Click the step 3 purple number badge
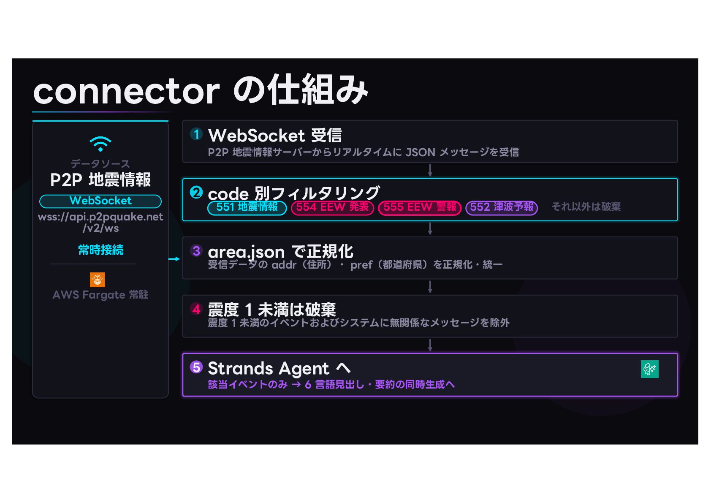Image resolution: width=711 pixels, height=503 pixels. [196, 251]
